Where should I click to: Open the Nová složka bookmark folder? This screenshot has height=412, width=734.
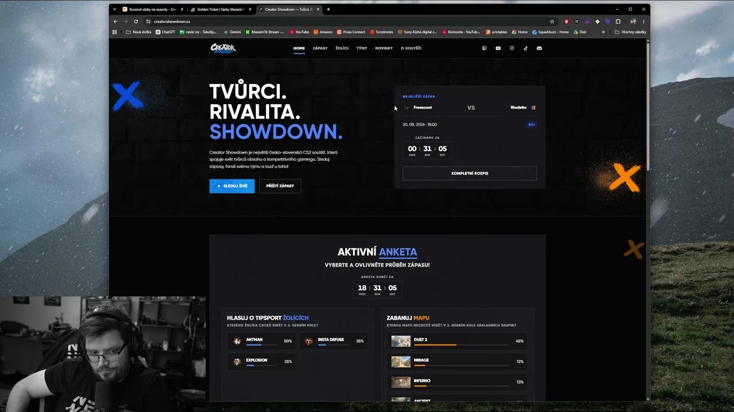[x=139, y=32]
